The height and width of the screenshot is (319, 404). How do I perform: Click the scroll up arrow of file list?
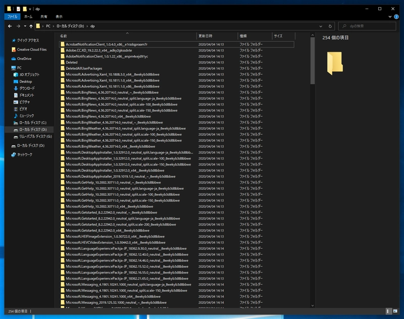[313, 35]
